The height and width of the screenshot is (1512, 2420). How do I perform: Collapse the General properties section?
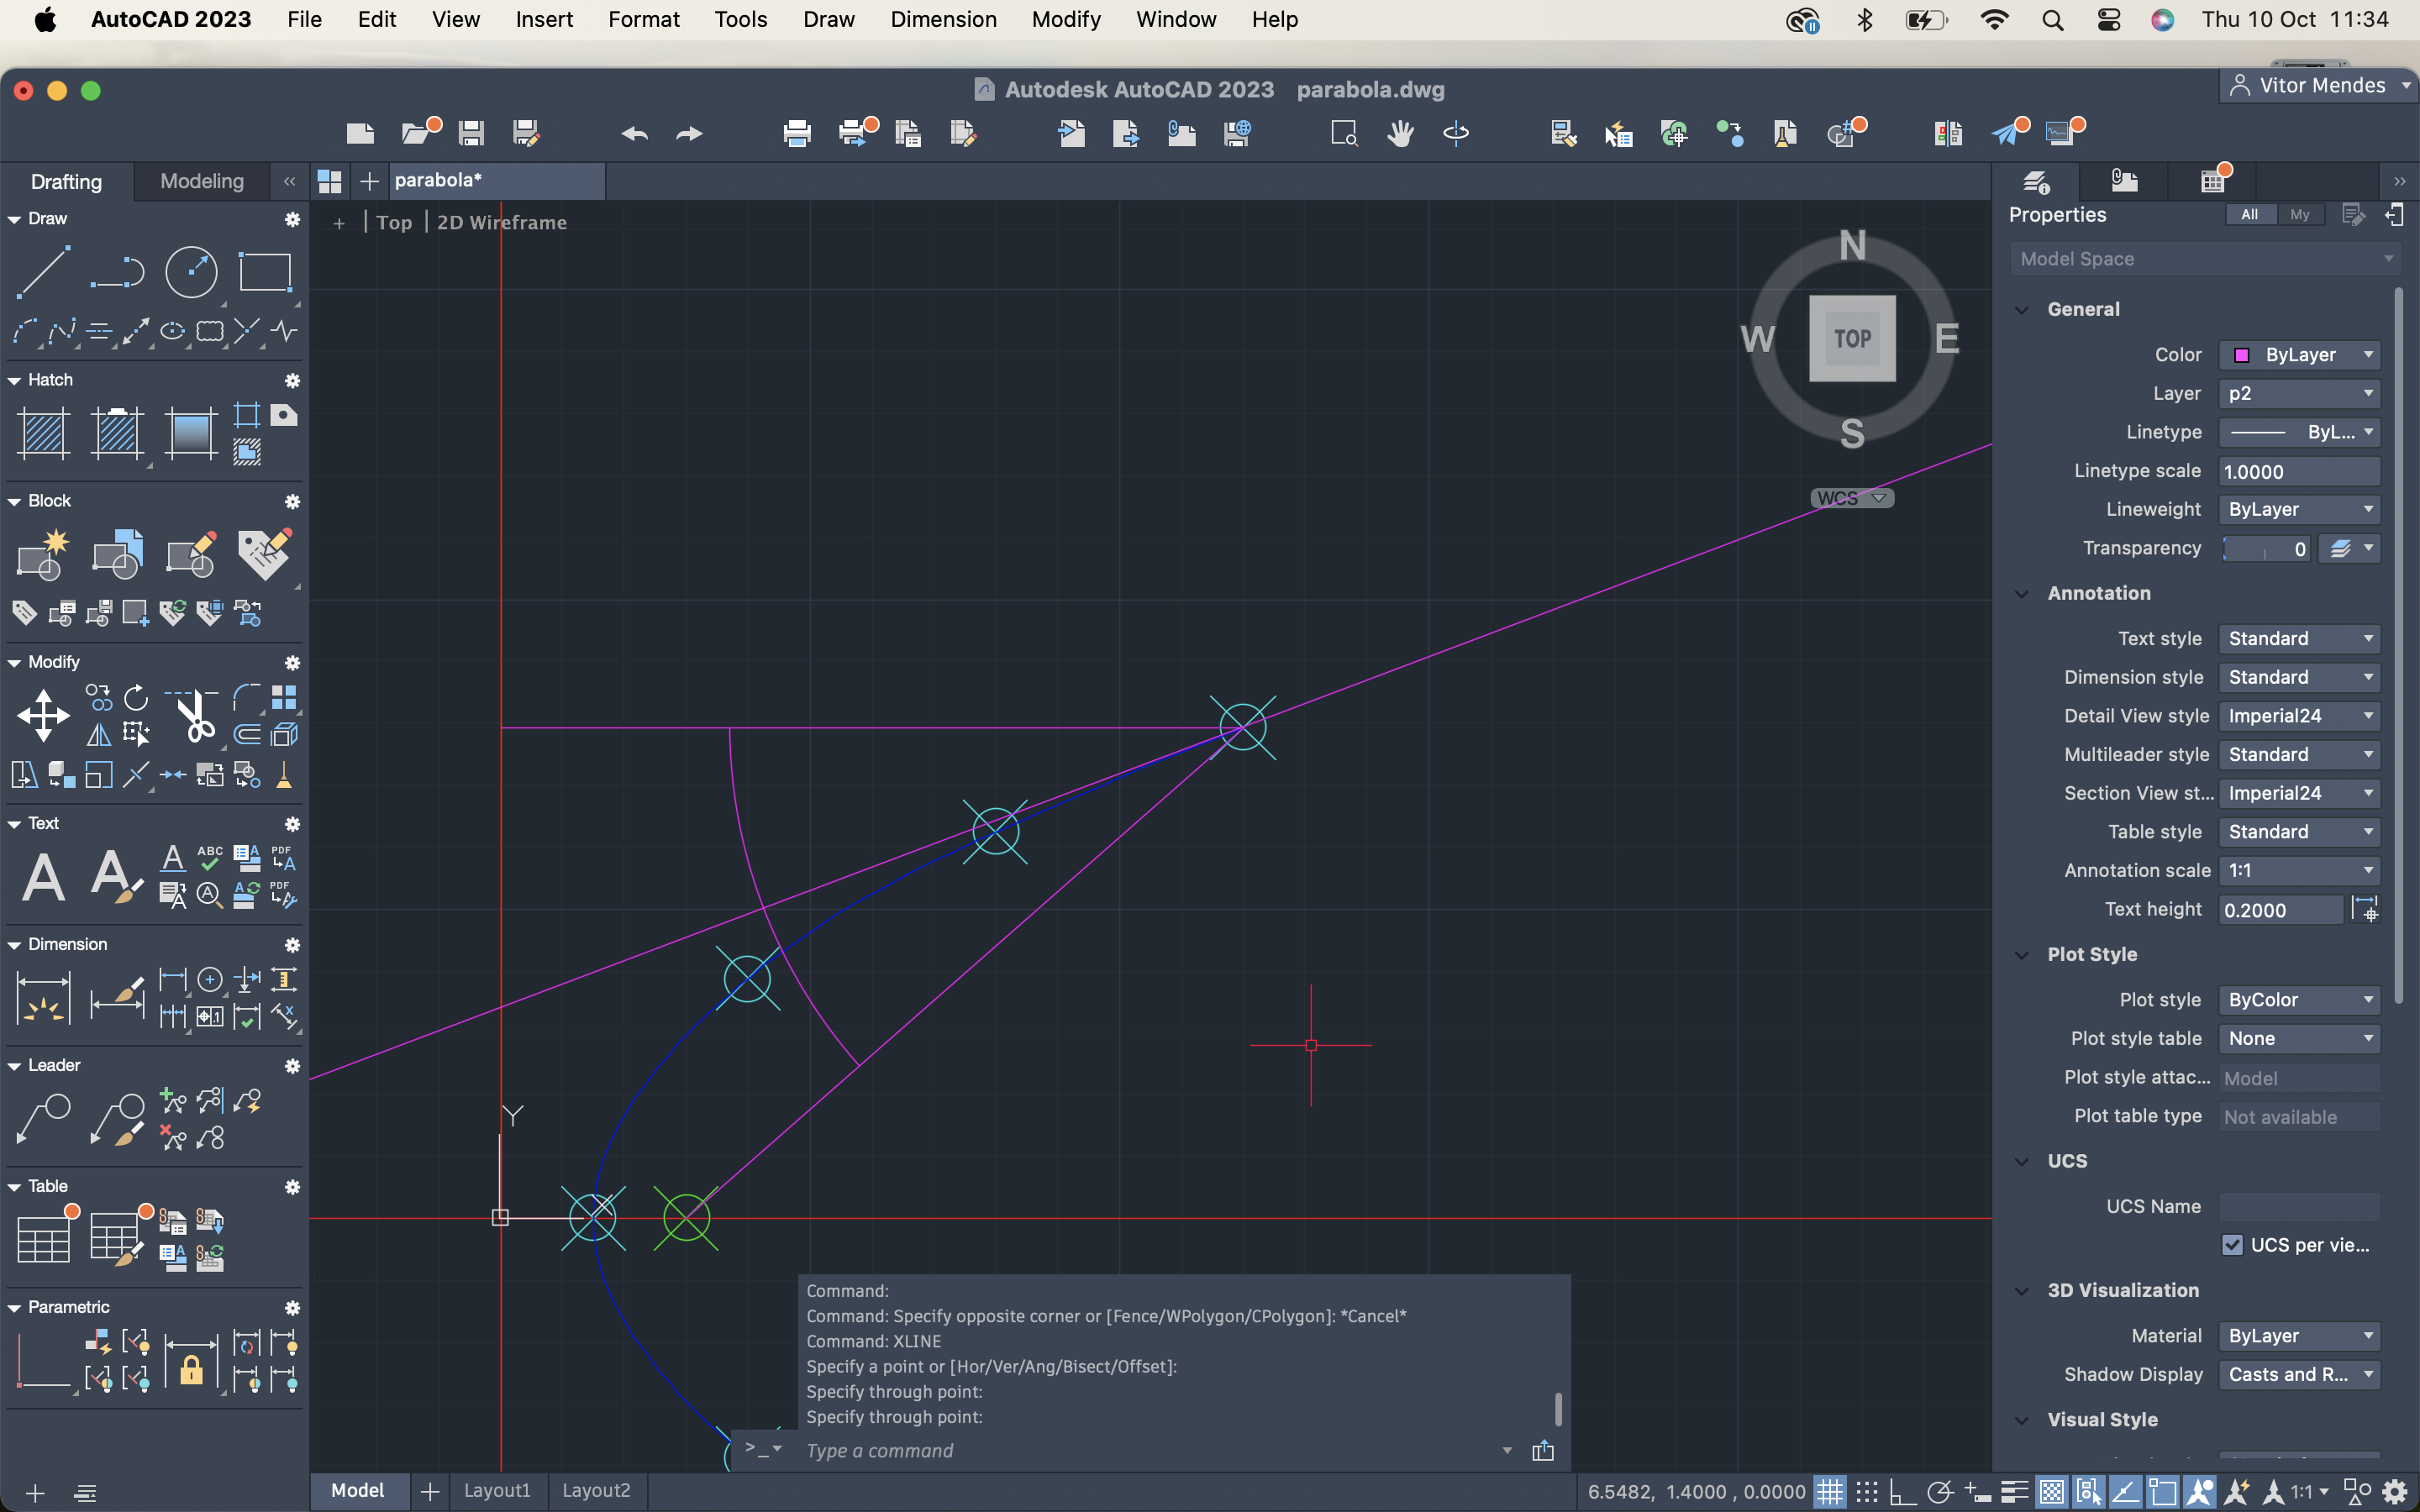[x=2022, y=310]
